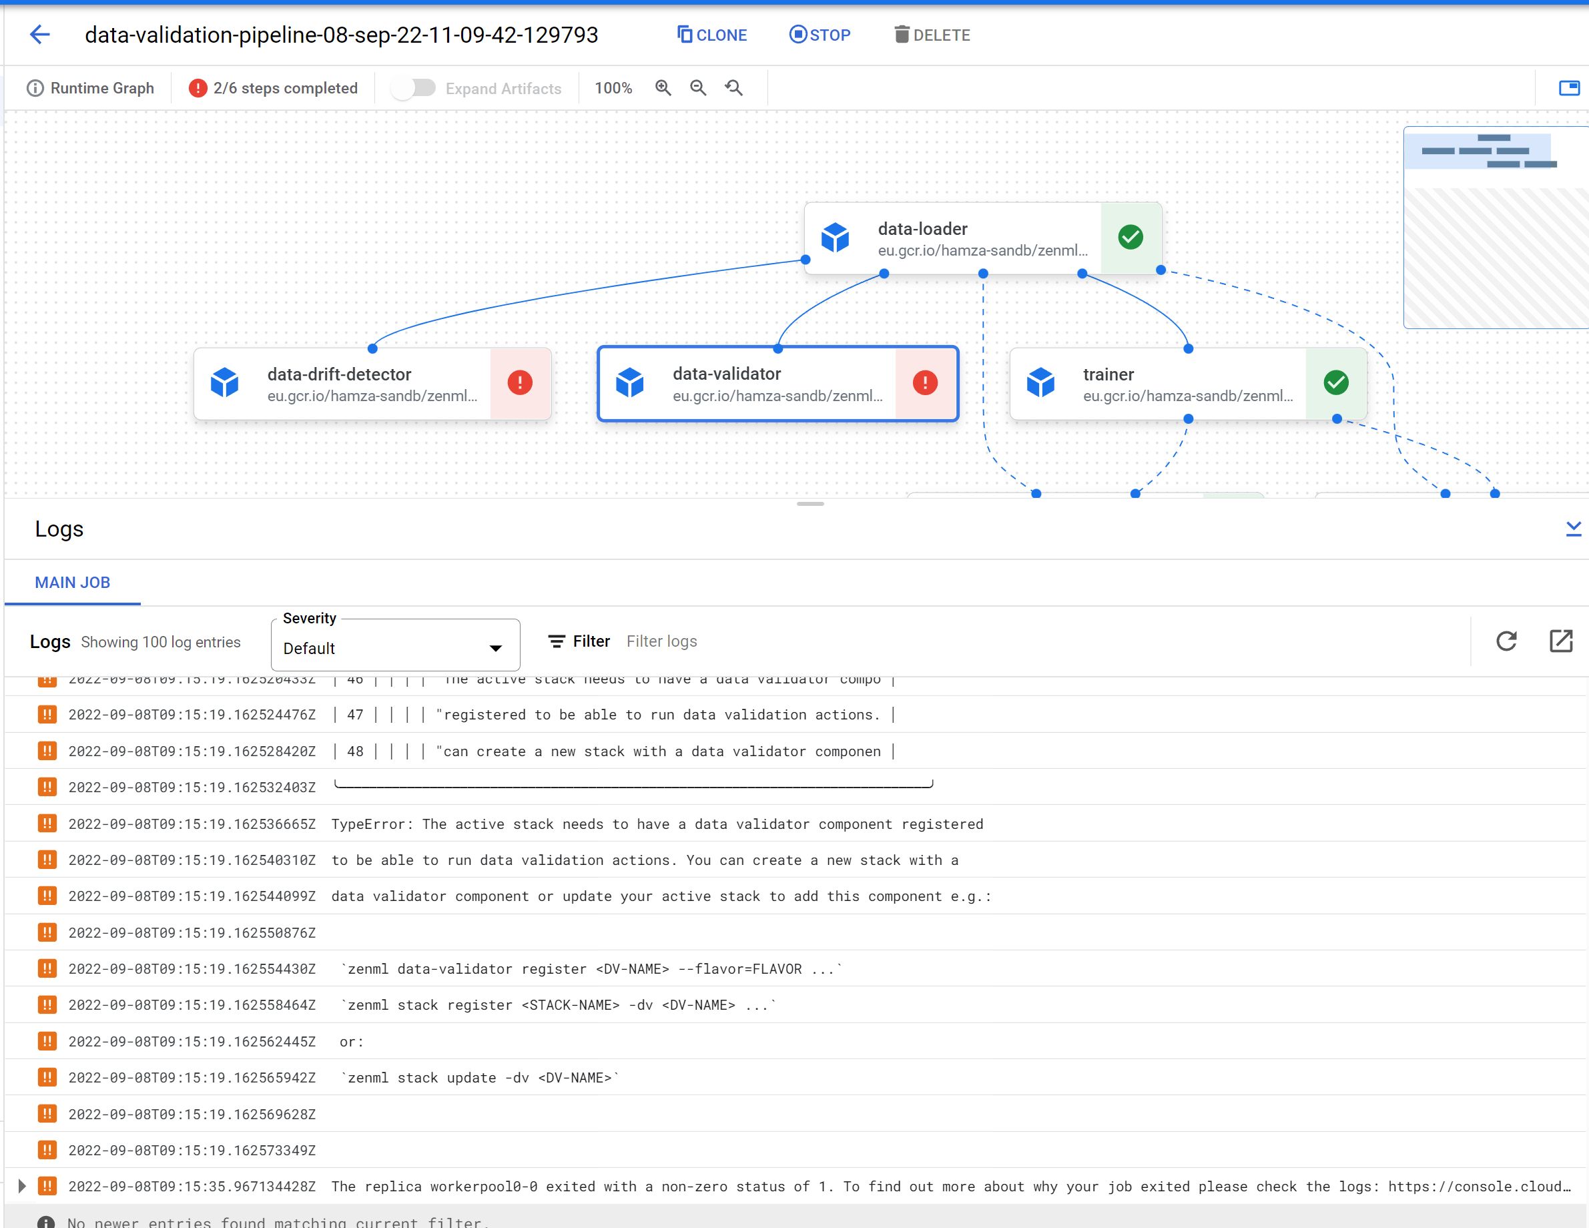The width and height of the screenshot is (1589, 1228).
Task: Click the panel resize drag handle above Logs
Action: [x=810, y=503]
